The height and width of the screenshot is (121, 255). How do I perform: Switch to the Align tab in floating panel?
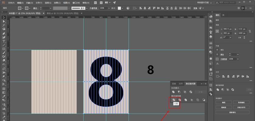[x=181, y=83]
